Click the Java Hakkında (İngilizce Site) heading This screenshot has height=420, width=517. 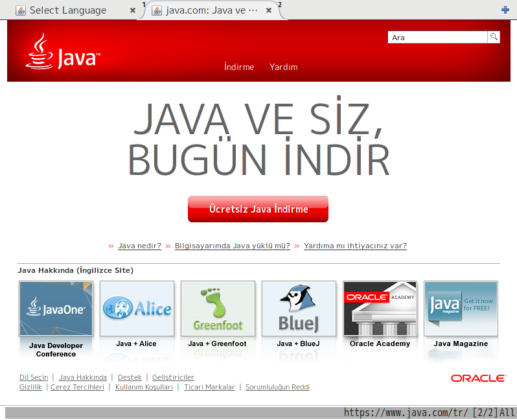(76, 270)
